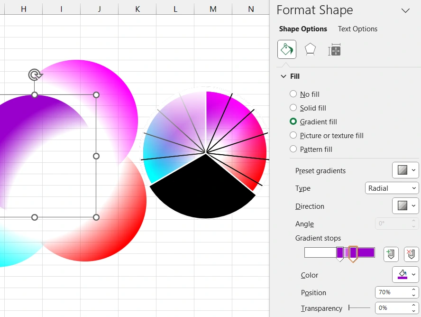421x317 pixels.
Task: Select the Fill & Line paint bucket icon
Action: 286,49
